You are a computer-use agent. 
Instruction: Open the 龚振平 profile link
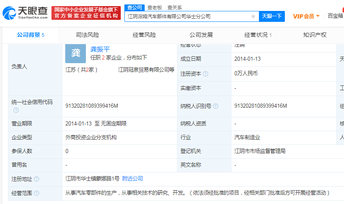(x=100, y=49)
